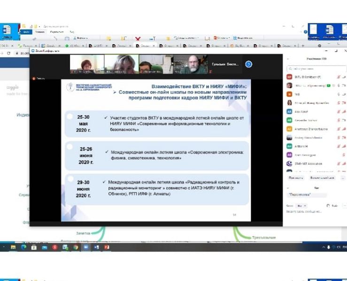Click the File attach button in chat
Screen dimensions: 347x281
[332, 206]
